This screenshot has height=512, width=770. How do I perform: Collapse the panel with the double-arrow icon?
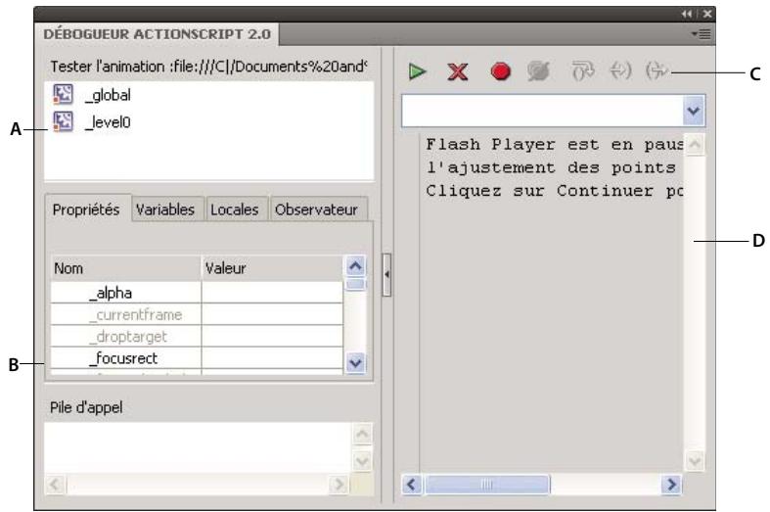(x=687, y=15)
